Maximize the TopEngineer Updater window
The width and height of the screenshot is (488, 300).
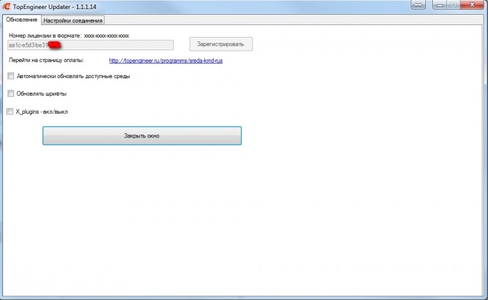pyautogui.click(x=453, y=5)
